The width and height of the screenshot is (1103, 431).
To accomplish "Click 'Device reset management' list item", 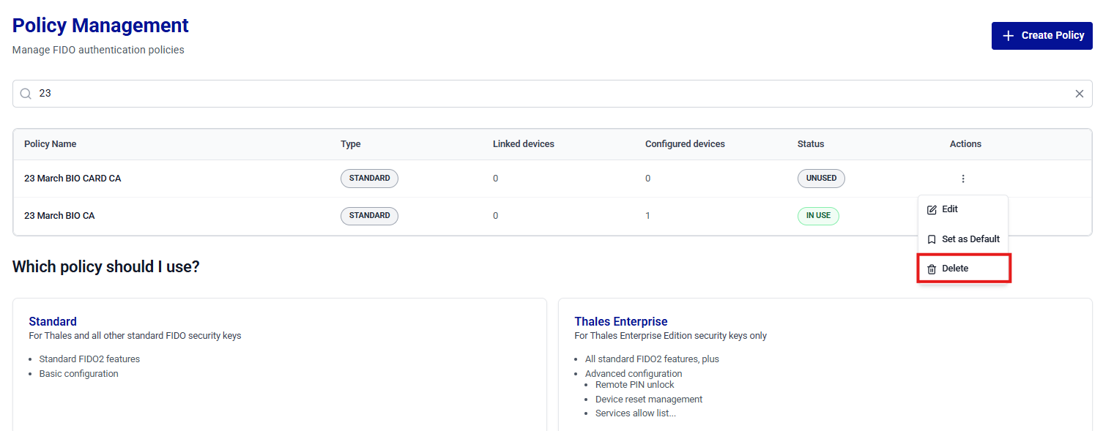I will click(x=649, y=400).
